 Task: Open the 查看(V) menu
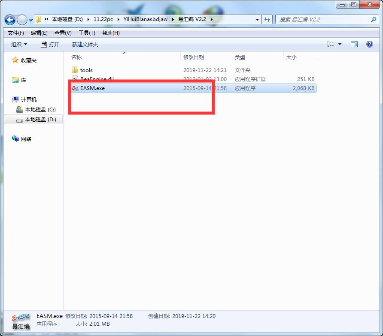[63, 33]
